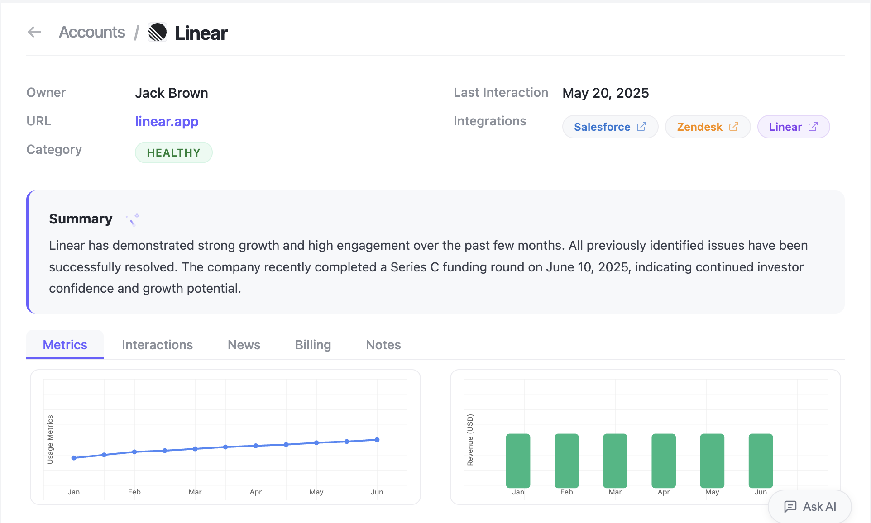Click the summary paragraph text
Screen dimensions: 871x523
coord(428,267)
